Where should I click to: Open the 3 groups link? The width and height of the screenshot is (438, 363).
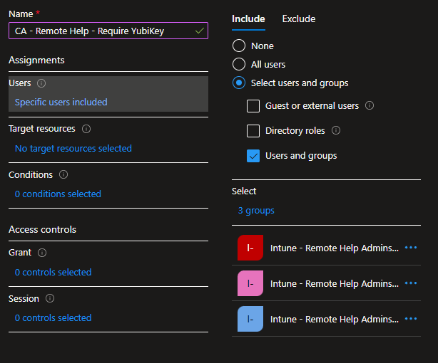[x=256, y=210]
